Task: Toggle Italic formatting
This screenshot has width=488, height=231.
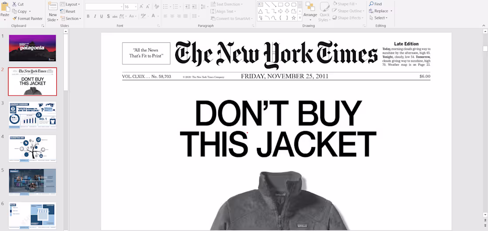Action: [95, 16]
